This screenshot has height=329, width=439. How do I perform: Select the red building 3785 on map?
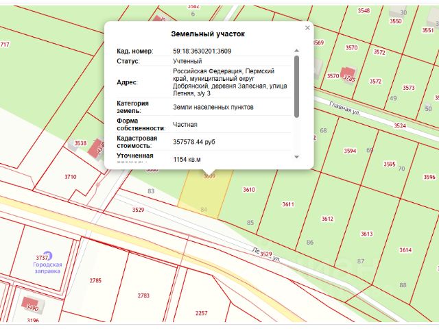[348, 74]
